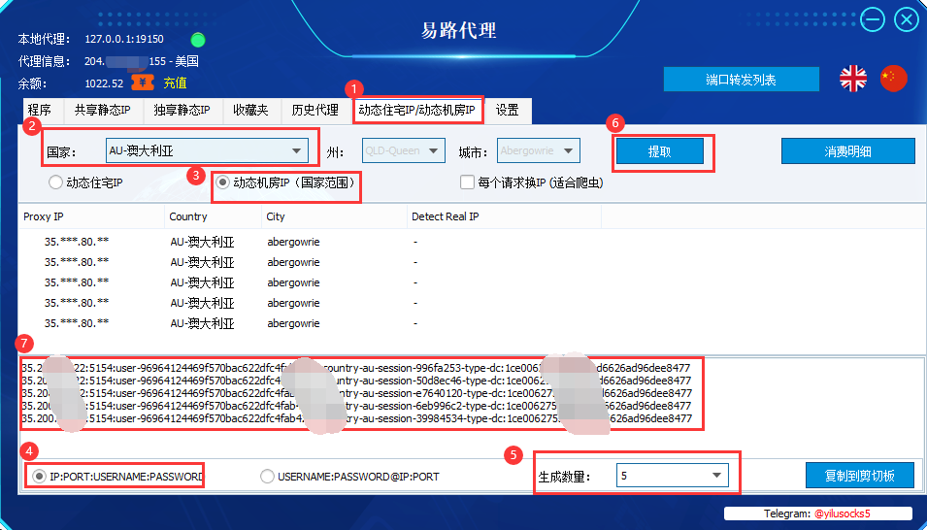
Task: Click the session-e7640120 line in output box
Action: click(356, 393)
